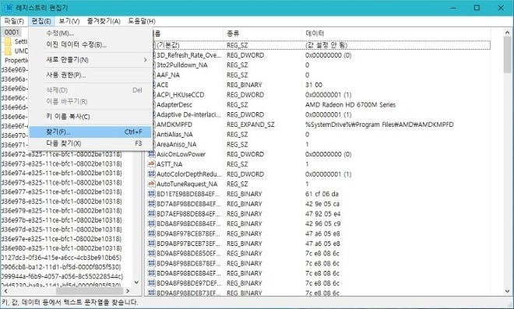Screen dimensions: 514x309
Task: Click the BD9A8F98BDE878EF... binary icon
Action: pos(151,263)
